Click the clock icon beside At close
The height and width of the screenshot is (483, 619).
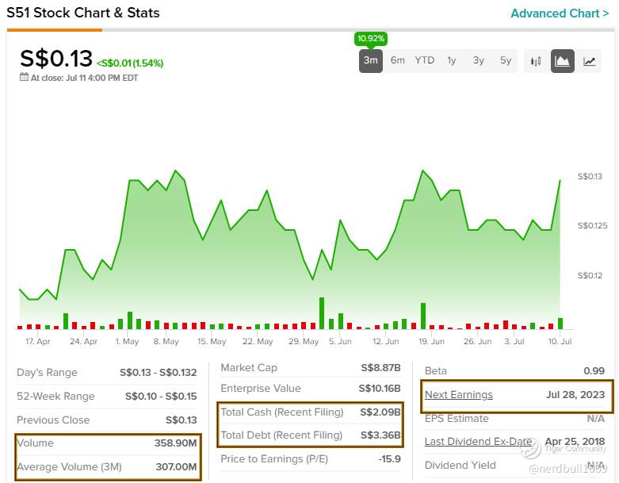click(24, 78)
